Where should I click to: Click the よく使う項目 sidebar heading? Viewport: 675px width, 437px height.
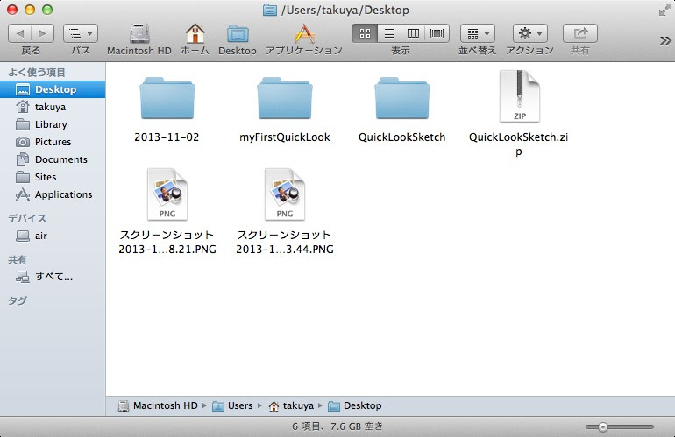point(37,73)
